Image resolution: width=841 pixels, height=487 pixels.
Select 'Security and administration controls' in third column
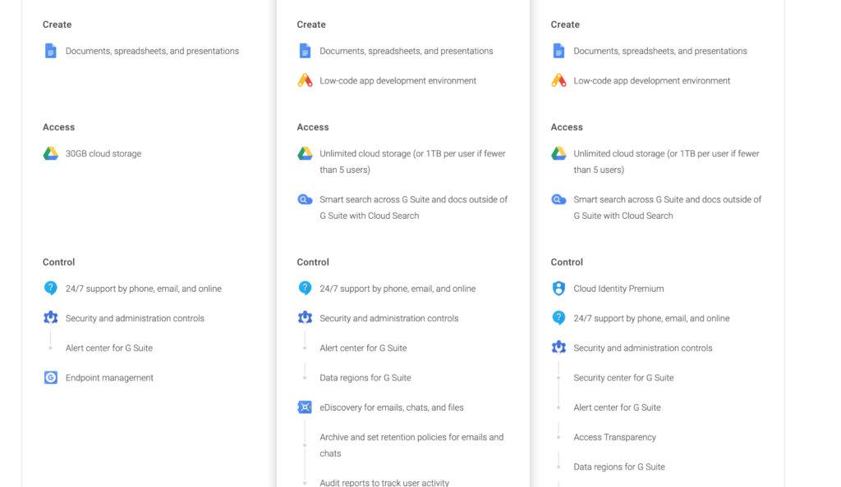point(642,348)
